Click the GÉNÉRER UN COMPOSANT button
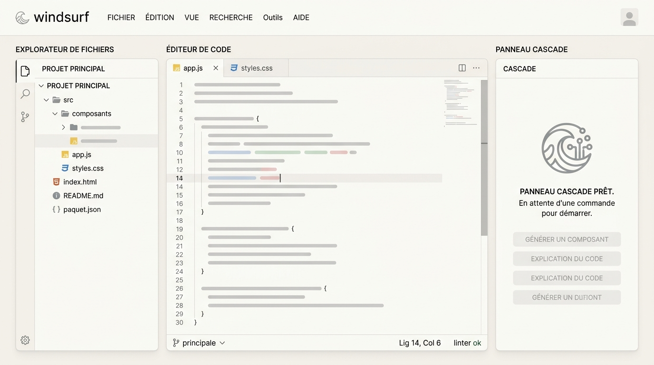Screen dimensions: 654x365 [x=567, y=240]
